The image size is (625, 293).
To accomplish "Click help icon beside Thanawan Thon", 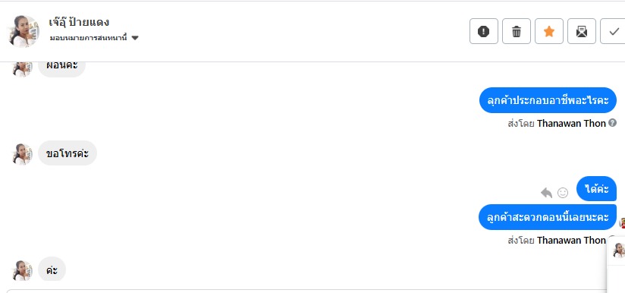I will 612,123.
